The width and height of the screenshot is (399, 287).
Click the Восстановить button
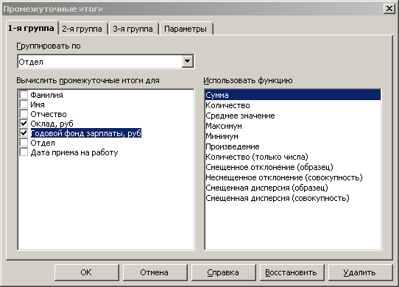point(292,272)
